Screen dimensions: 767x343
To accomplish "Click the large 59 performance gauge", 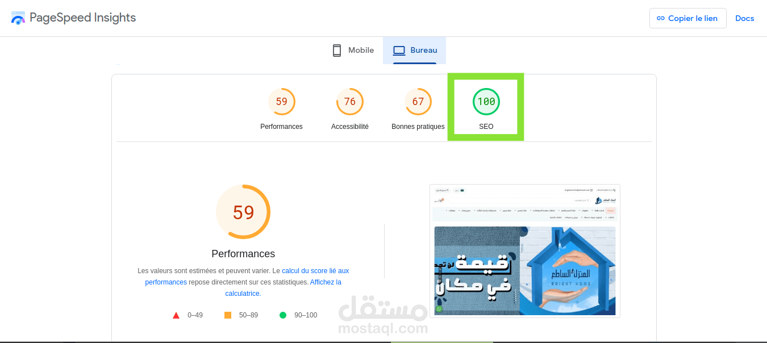I will click(x=243, y=212).
